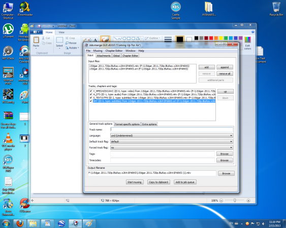Open the Language dropdown (und Undetermined)
The height and width of the screenshot is (228, 286).
click(x=172, y=136)
